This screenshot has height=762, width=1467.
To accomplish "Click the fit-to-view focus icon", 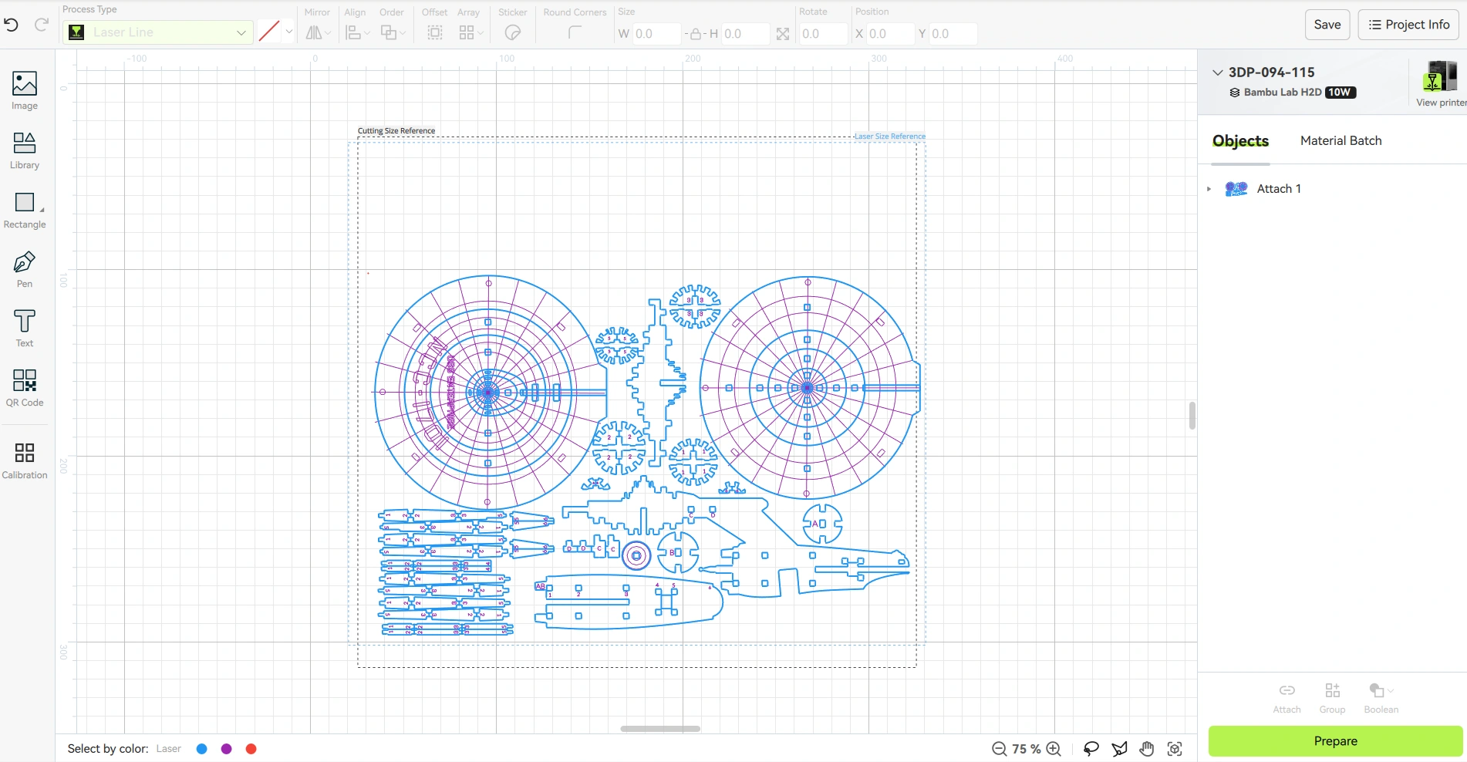I will 1175,749.
